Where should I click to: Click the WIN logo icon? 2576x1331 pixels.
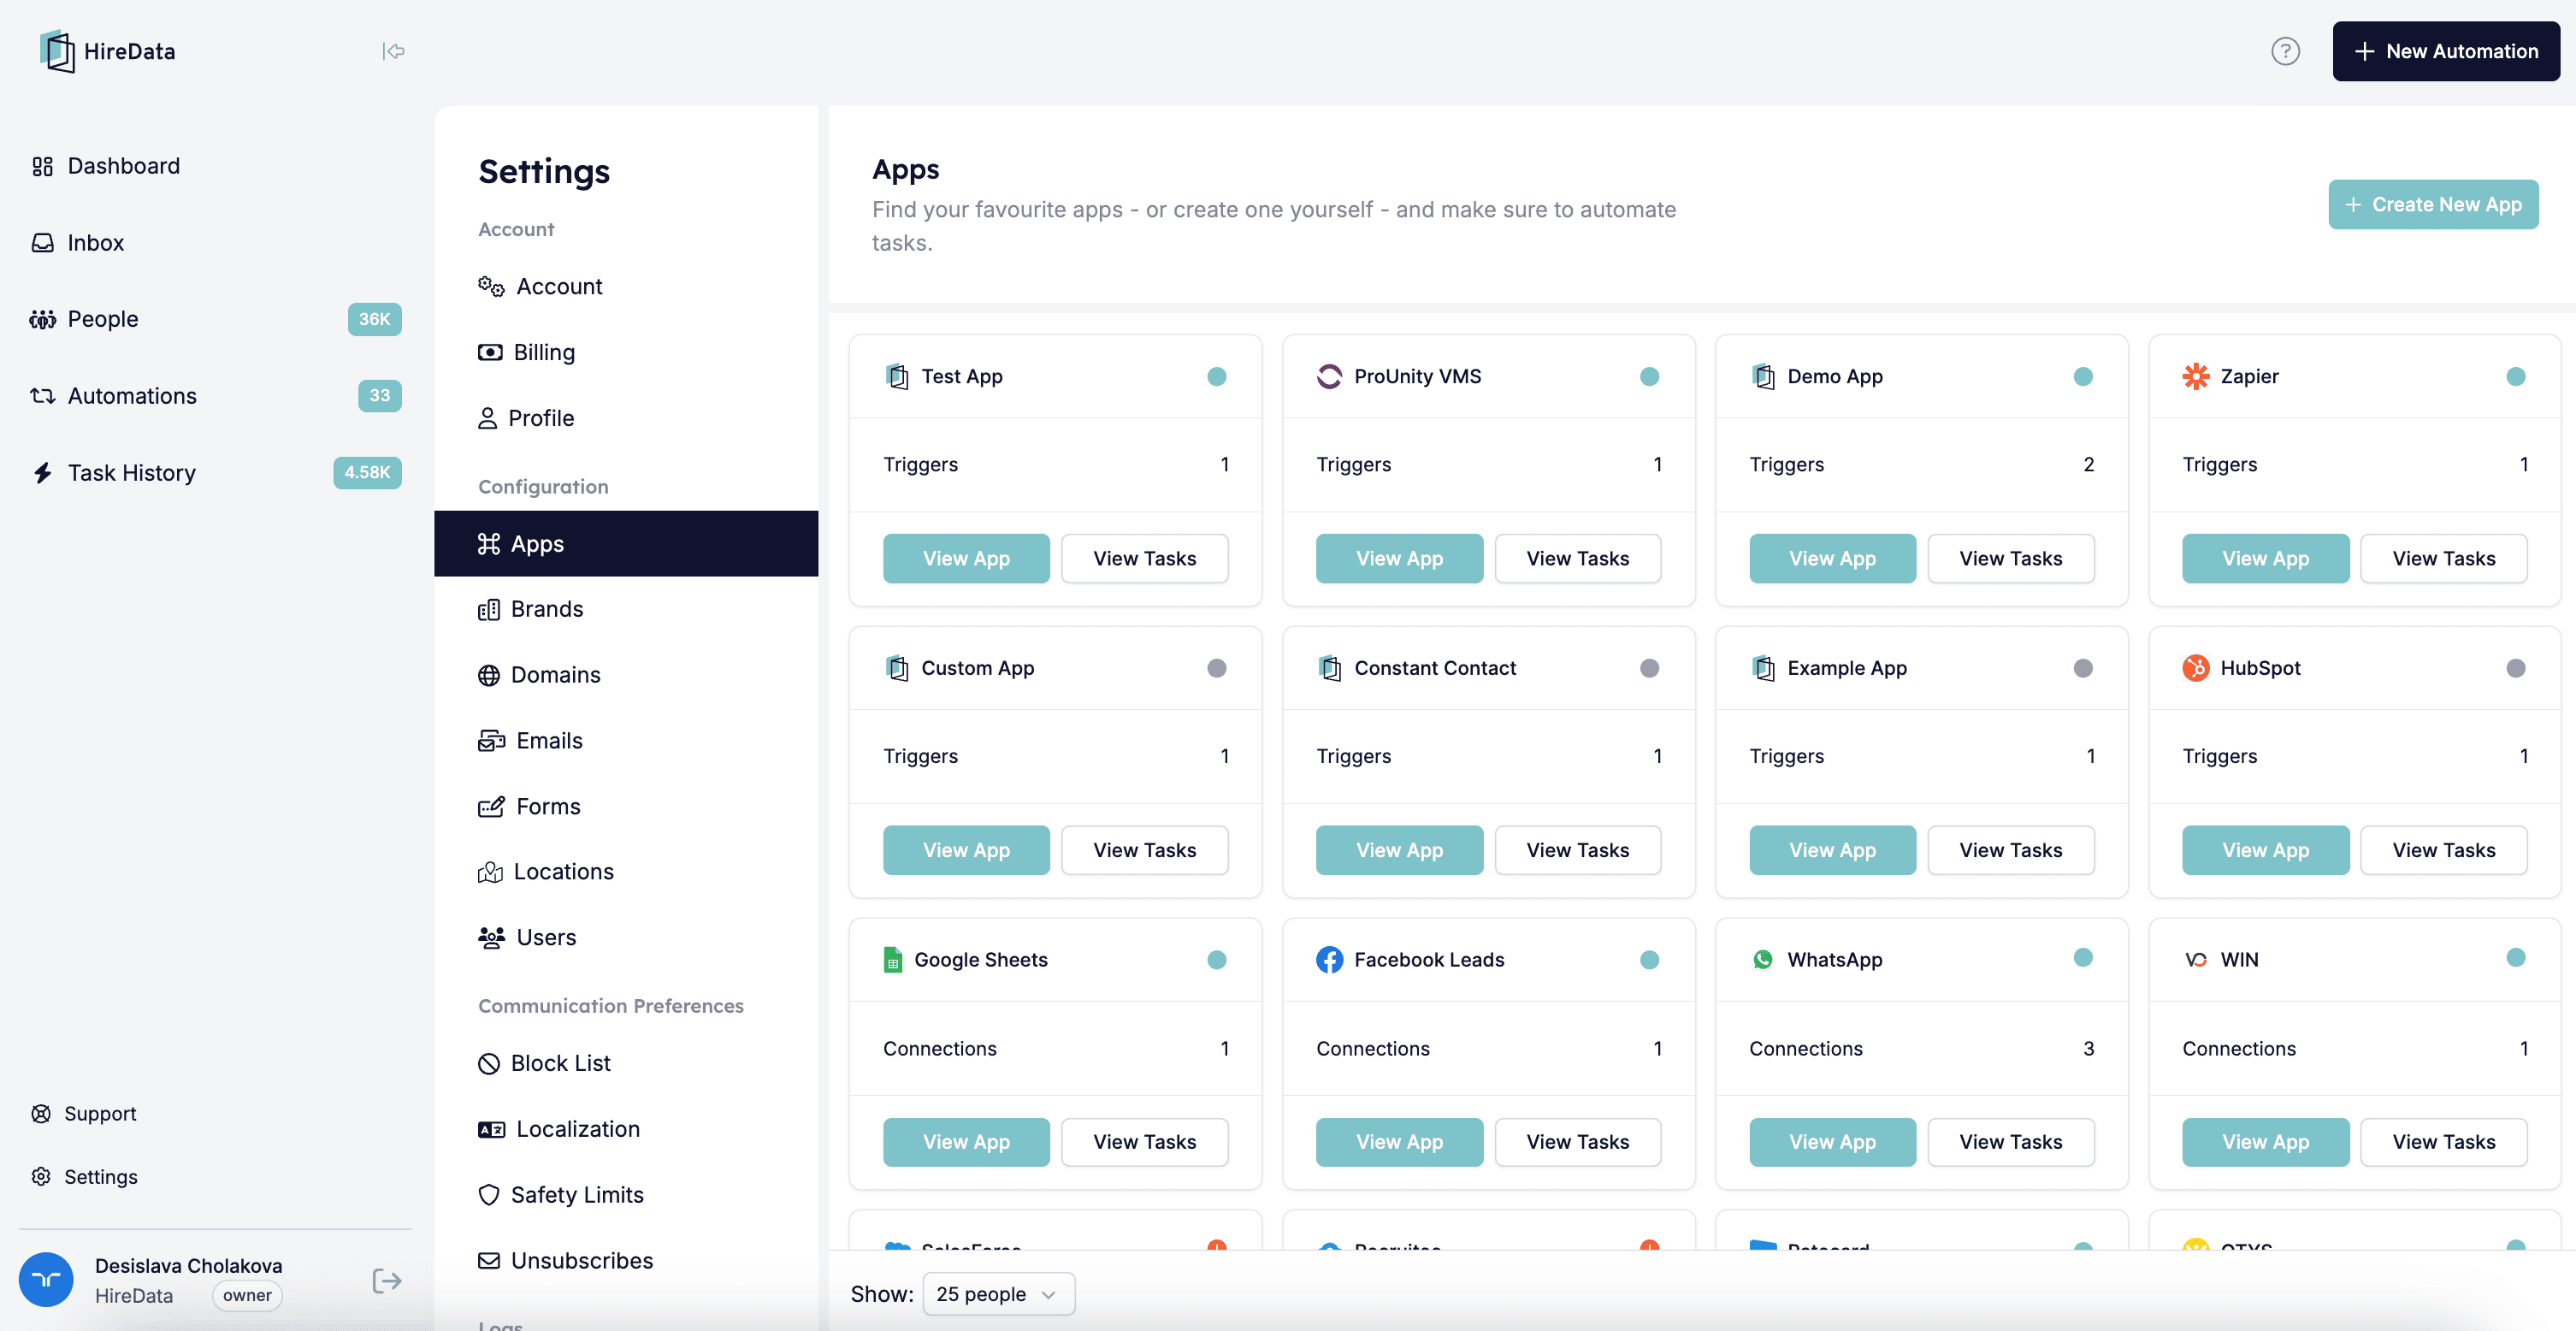click(x=2196, y=960)
